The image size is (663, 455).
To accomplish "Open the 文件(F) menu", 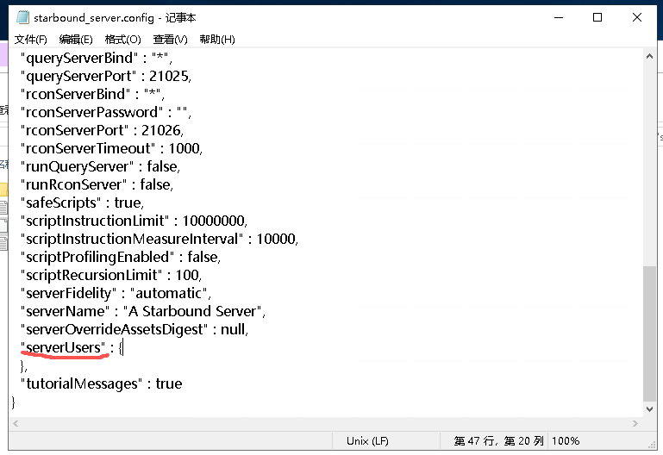I will [x=30, y=40].
